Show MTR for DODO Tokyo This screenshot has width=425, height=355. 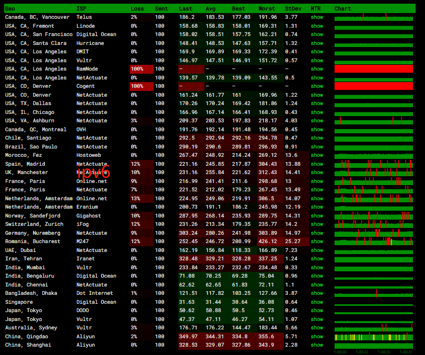pyautogui.click(x=317, y=310)
